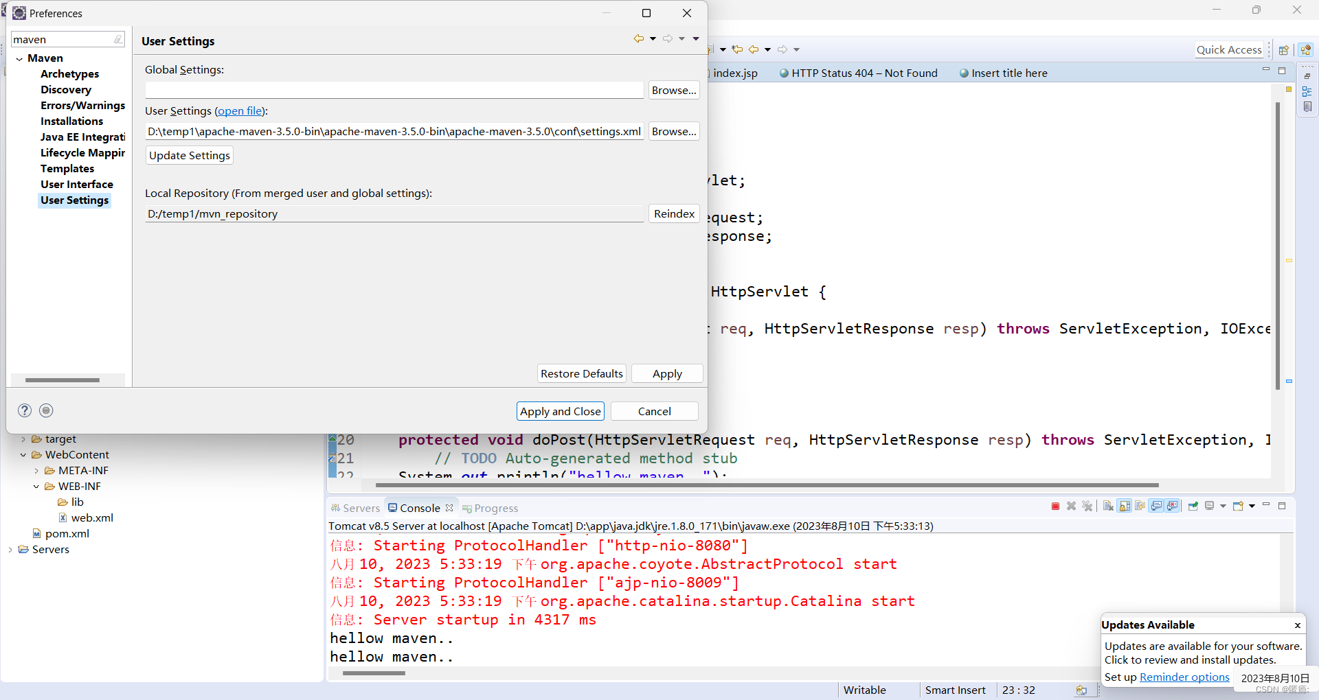
Task: Open the Task List icon in the right trim
Action: [x=1307, y=106]
